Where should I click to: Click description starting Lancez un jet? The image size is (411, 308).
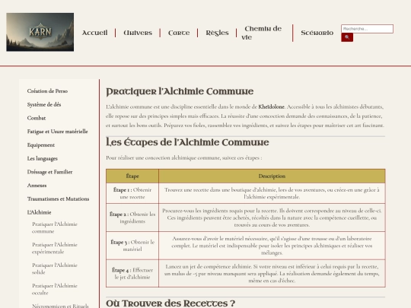pos(272,274)
